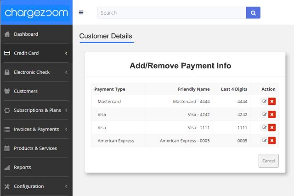Edit the Visa - 1111 card
This screenshot has height=196, width=294.
(x=265, y=128)
